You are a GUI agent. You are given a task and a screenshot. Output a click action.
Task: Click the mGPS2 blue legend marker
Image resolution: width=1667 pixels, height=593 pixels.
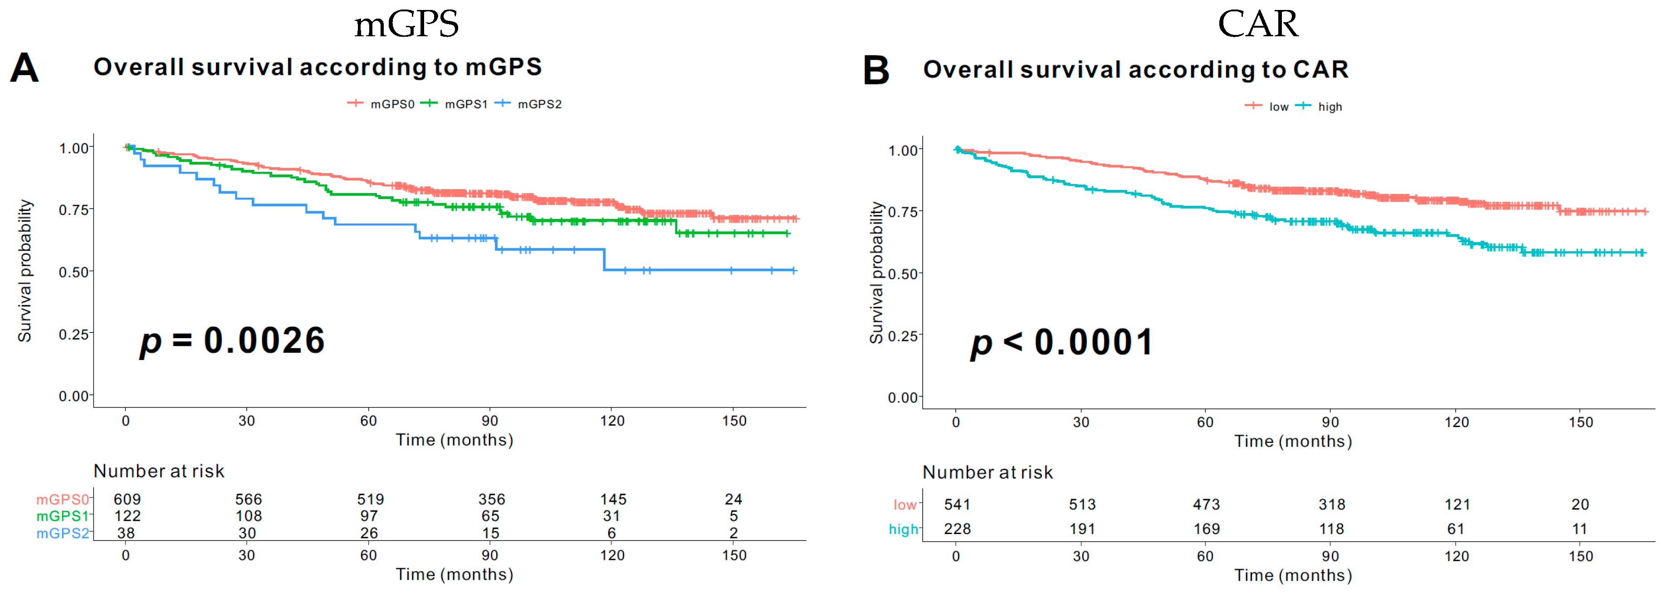502,103
